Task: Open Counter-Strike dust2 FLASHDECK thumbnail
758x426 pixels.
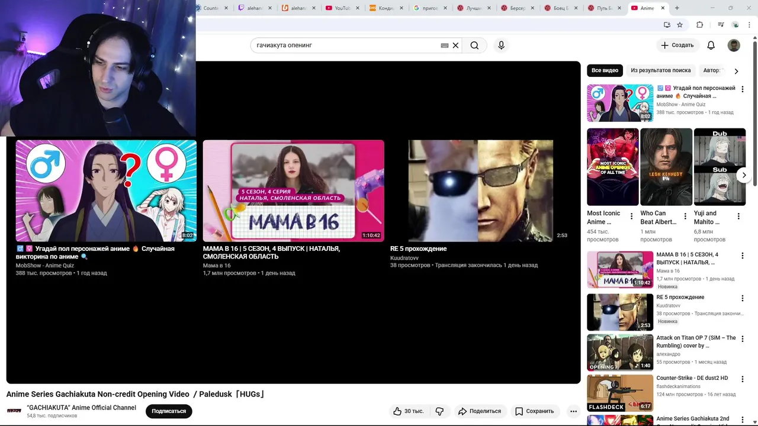Action: pyautogui.click(x=620, y=393)
